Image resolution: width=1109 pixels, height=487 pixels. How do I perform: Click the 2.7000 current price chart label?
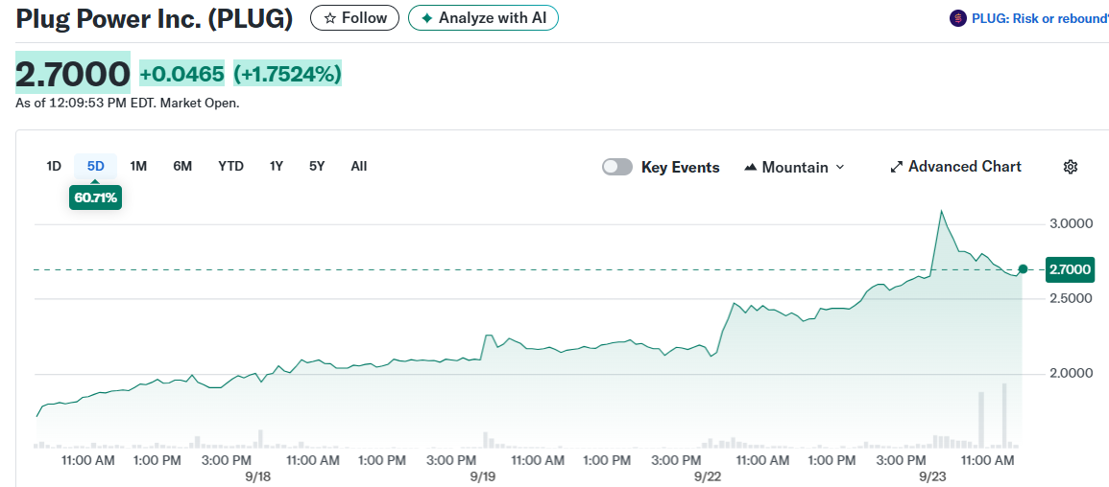1070,269
